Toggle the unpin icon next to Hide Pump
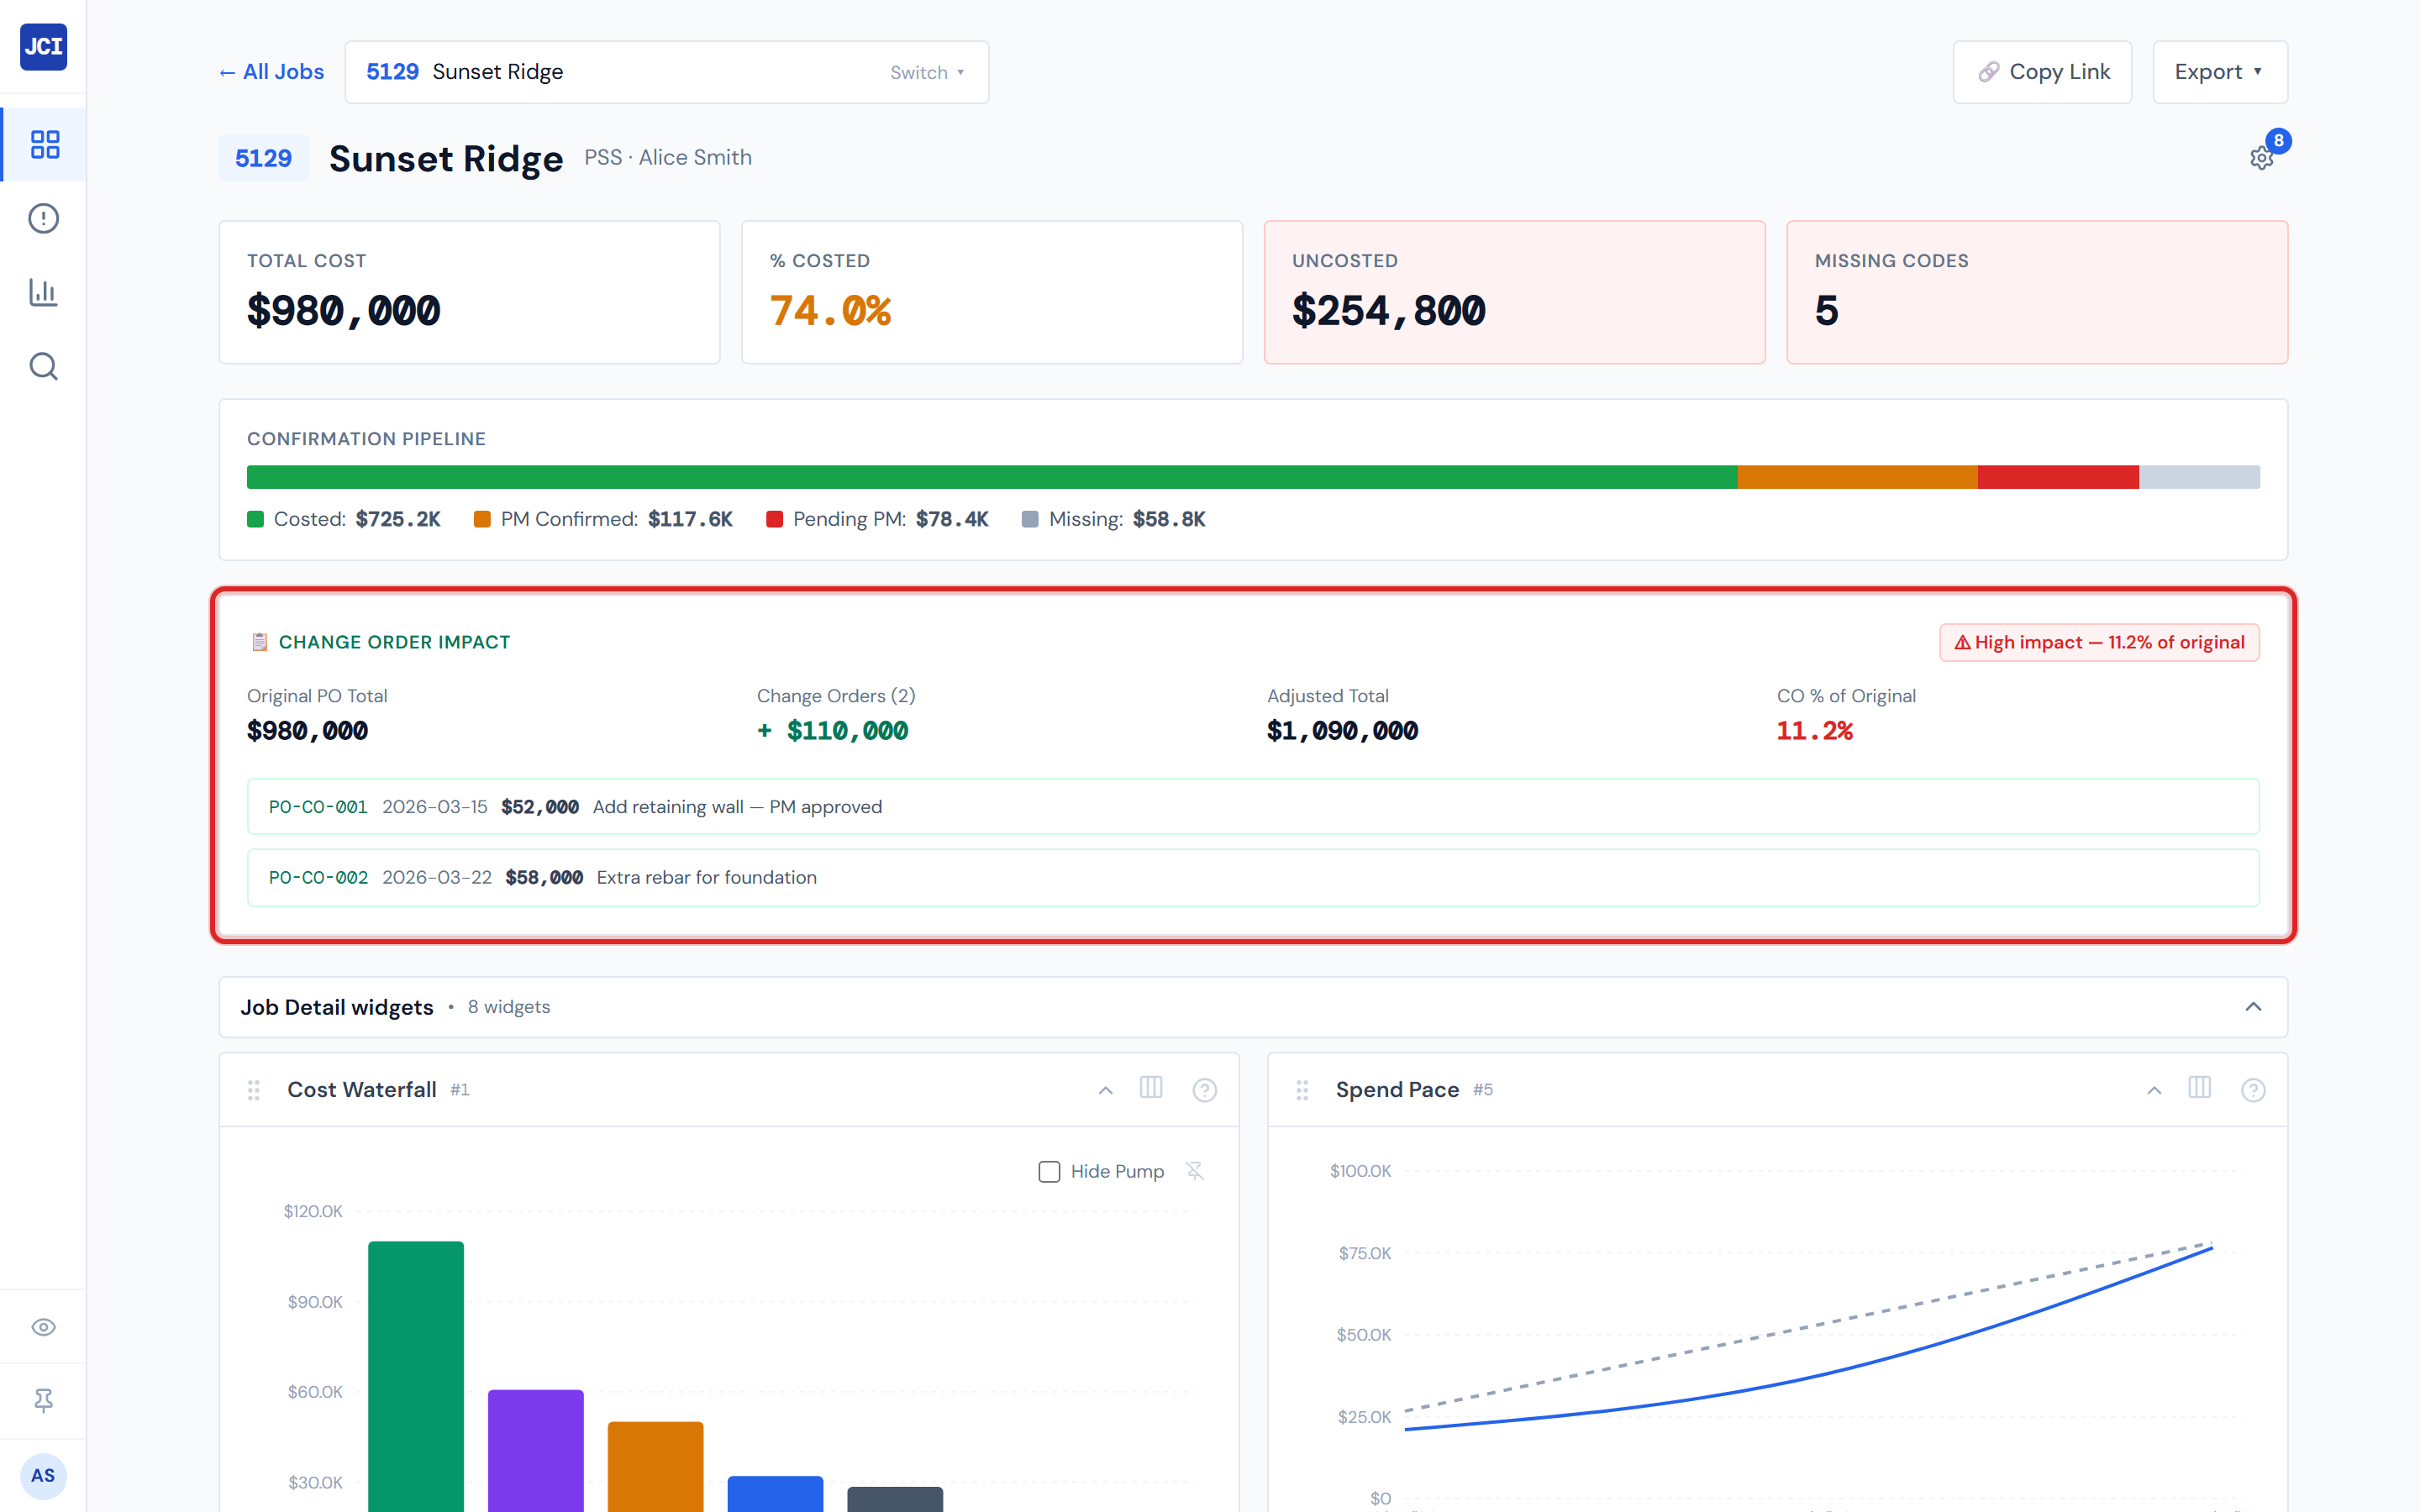This screenshot has width=2420, height=1512. [1195, 1171]
